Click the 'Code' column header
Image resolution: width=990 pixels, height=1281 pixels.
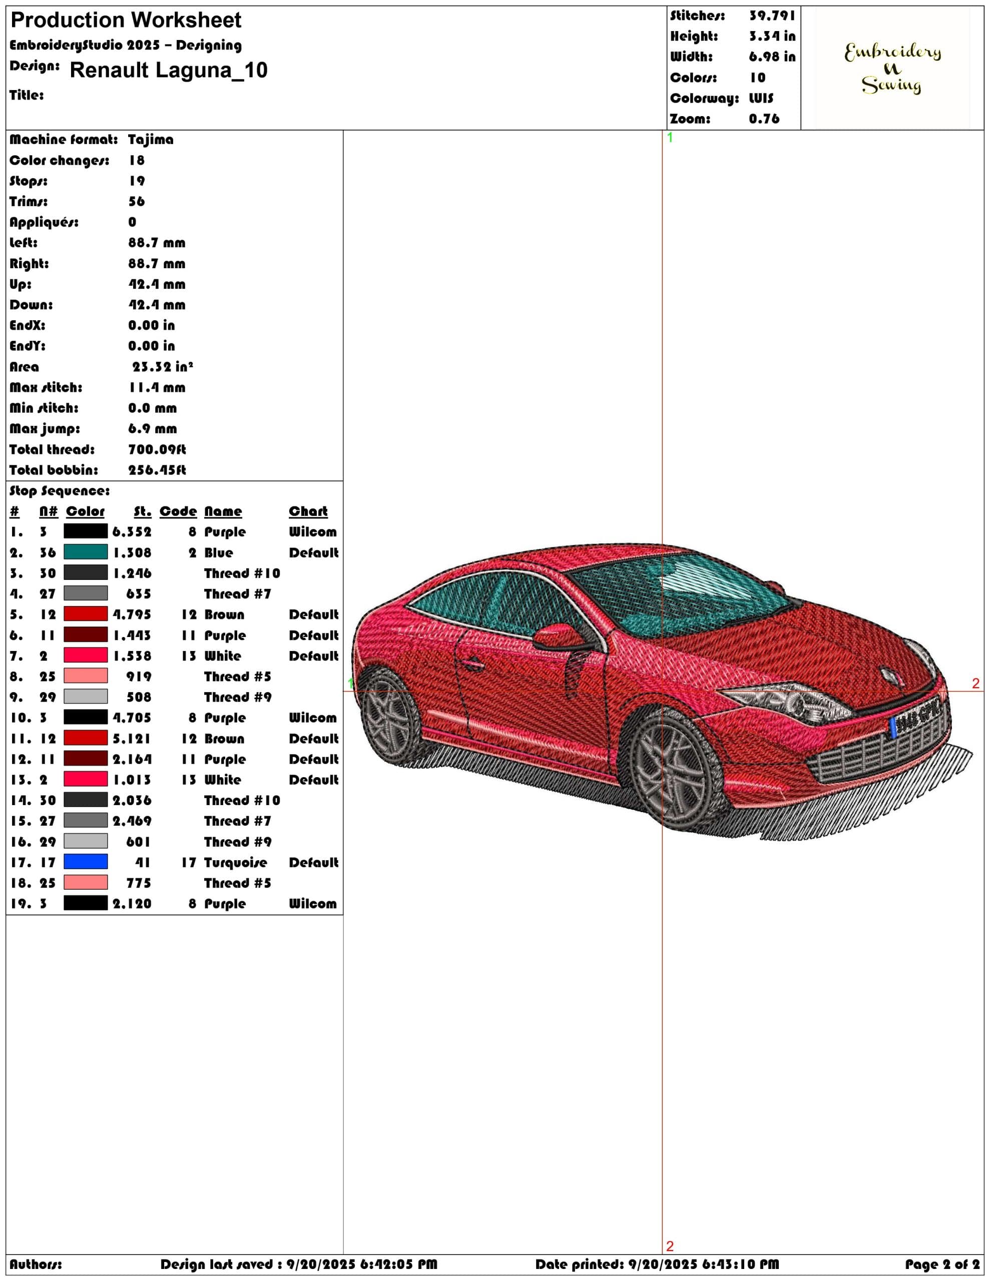(178, 511)
